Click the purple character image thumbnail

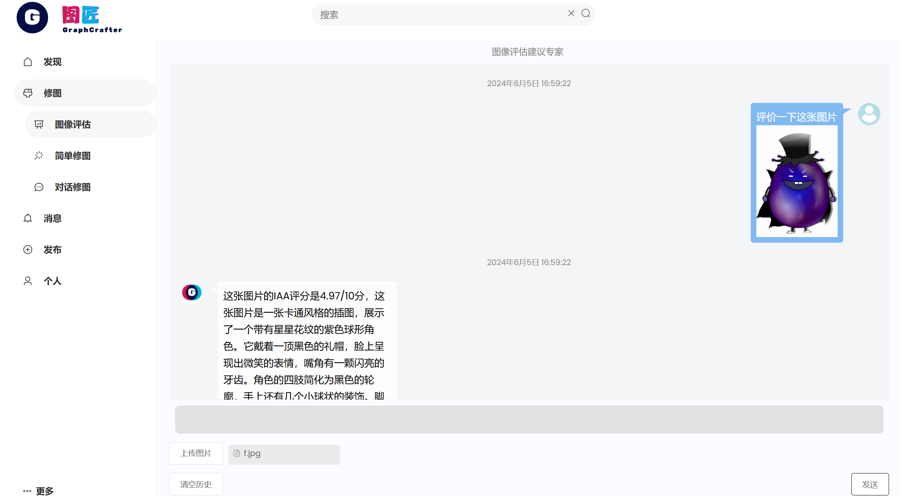797,182
